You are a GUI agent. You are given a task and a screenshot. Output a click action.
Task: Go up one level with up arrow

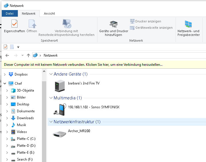28,55
